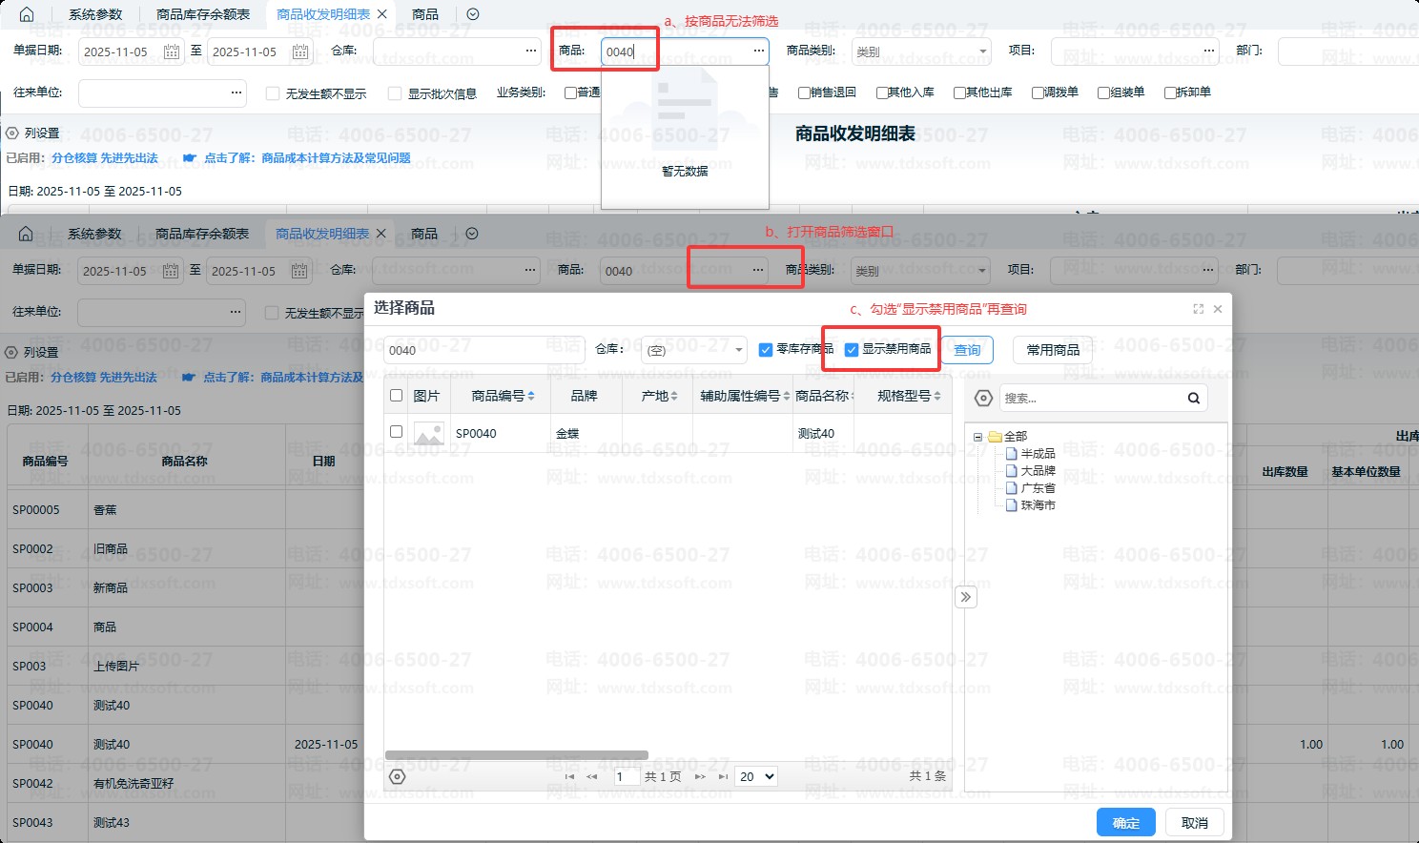Click the 查询 button
Viewport: 1419px width, 843px height.
[x=967, y=350]
